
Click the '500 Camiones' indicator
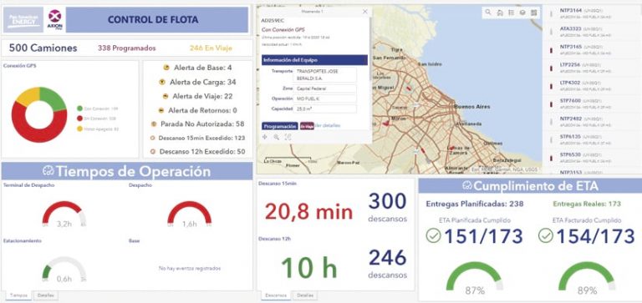pyautogui.click(x=43, y=48)
